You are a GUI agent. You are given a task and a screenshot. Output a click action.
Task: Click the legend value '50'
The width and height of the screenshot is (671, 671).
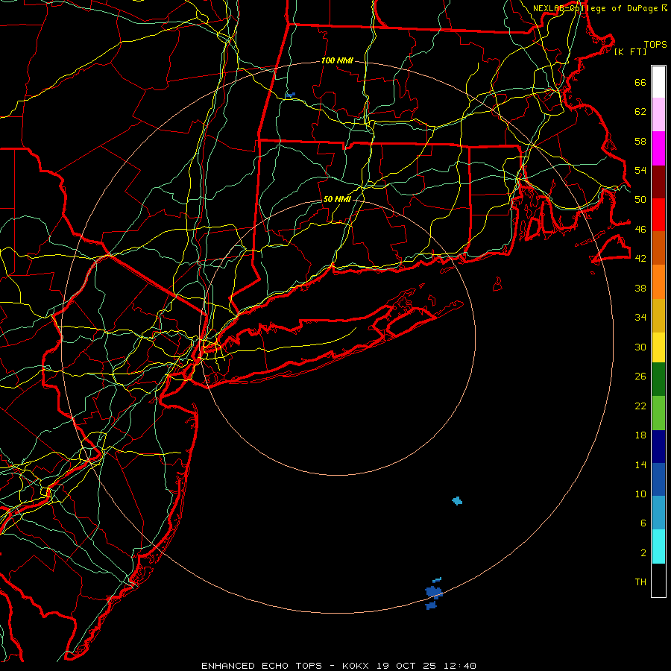point(640,200)
